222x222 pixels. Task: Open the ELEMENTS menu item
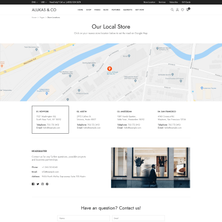tap(128, 10)
